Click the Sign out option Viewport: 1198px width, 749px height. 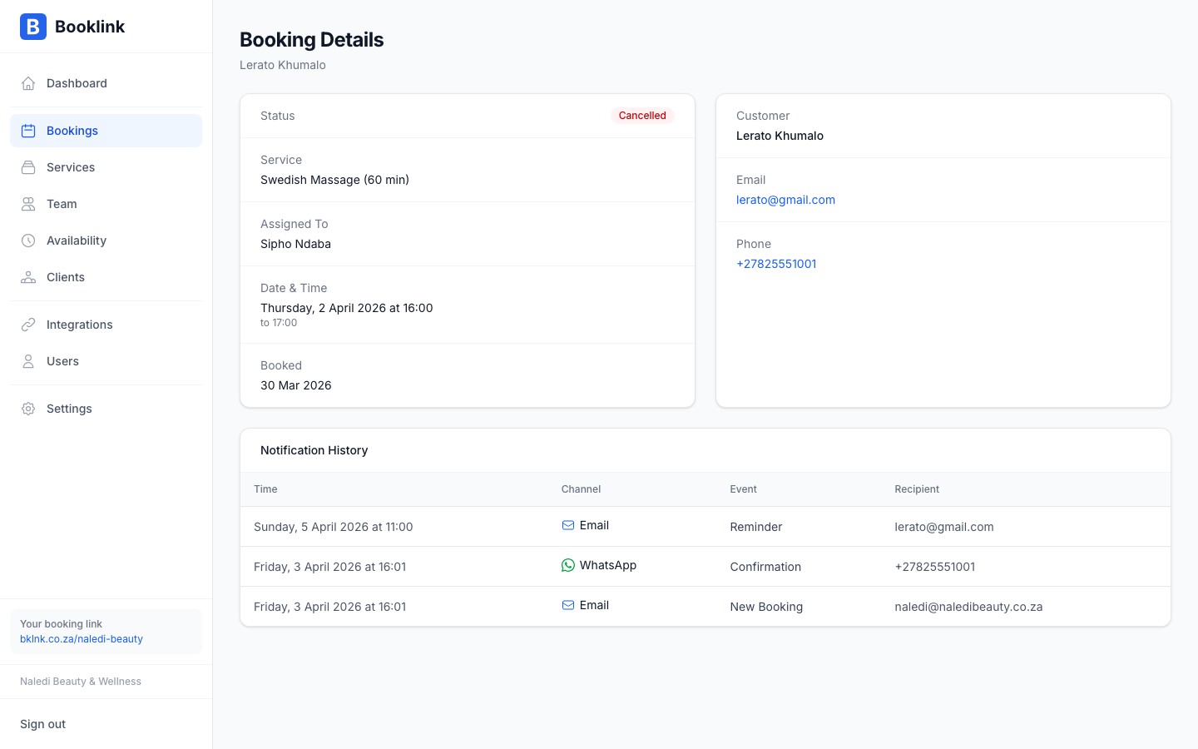[42, 724]
